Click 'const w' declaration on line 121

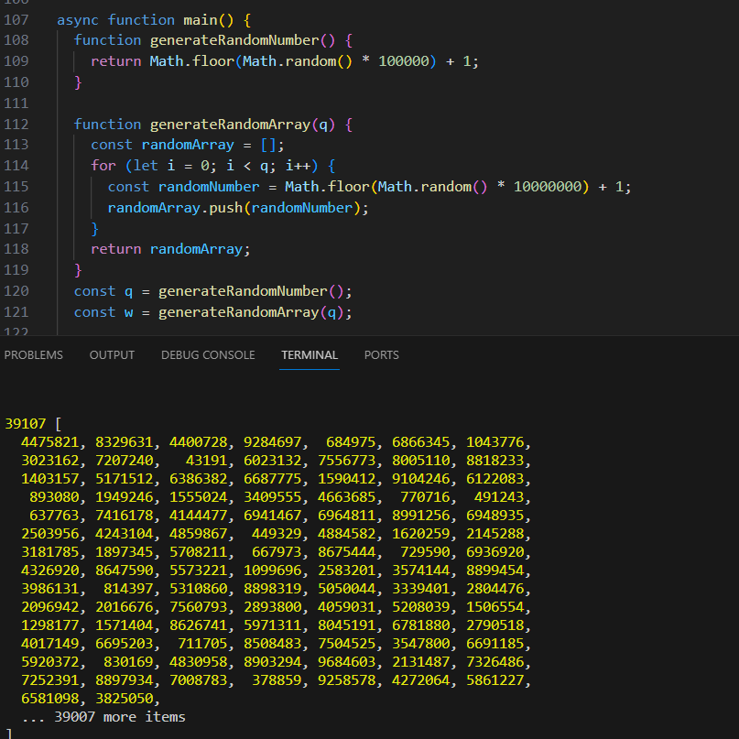[103, 312]
